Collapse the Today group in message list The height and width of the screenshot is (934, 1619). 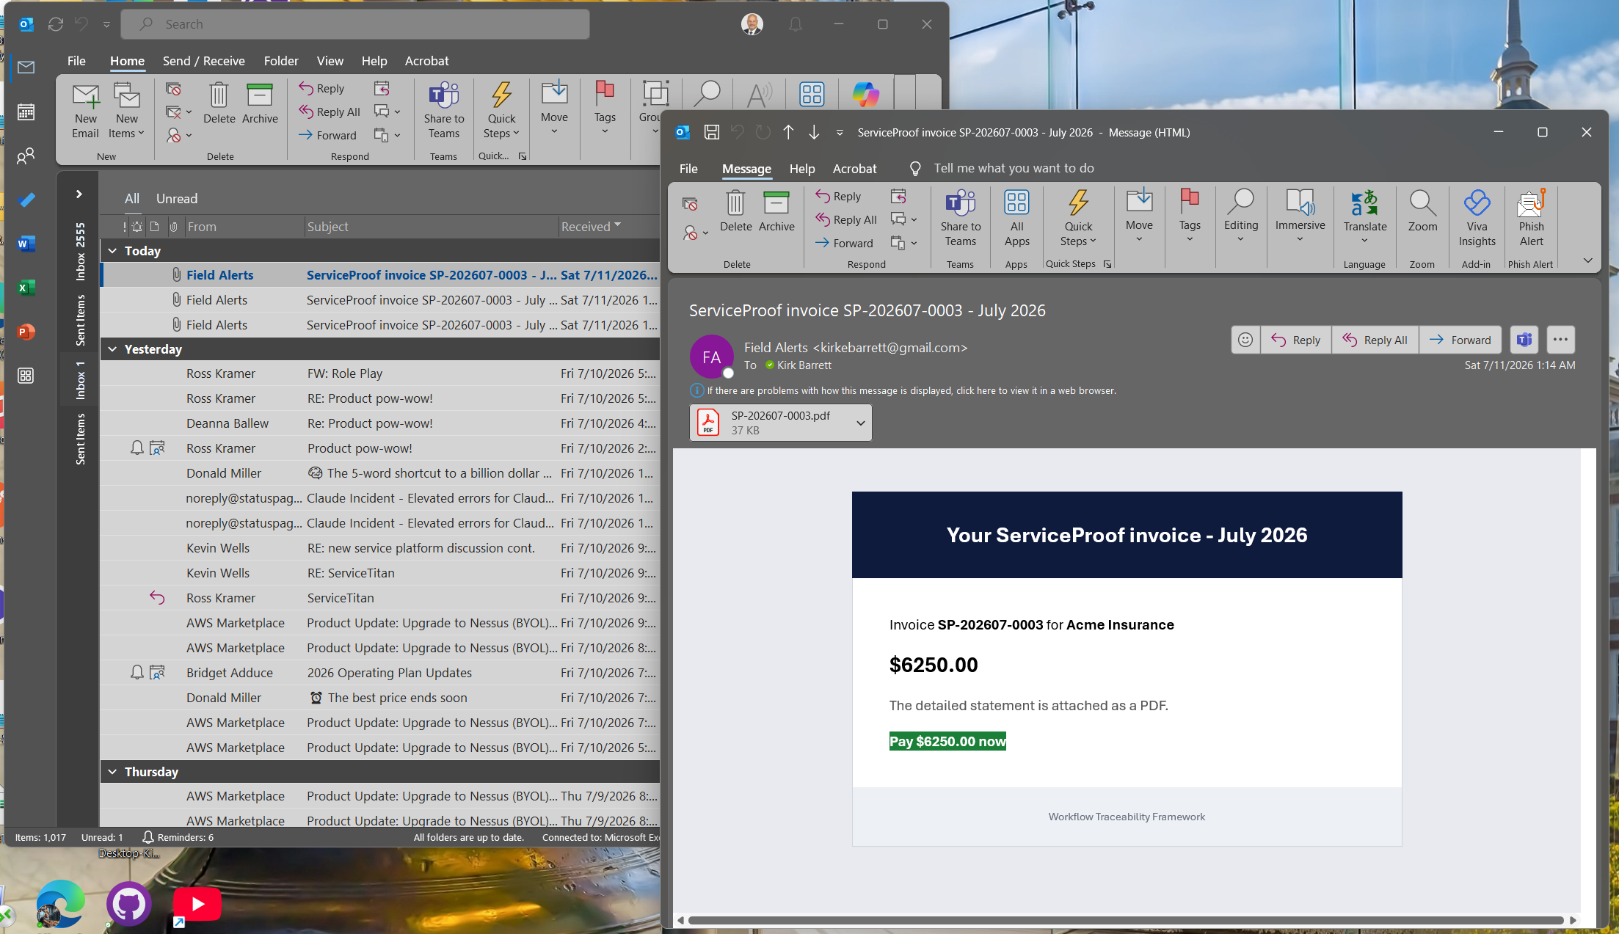pos(112,251)
